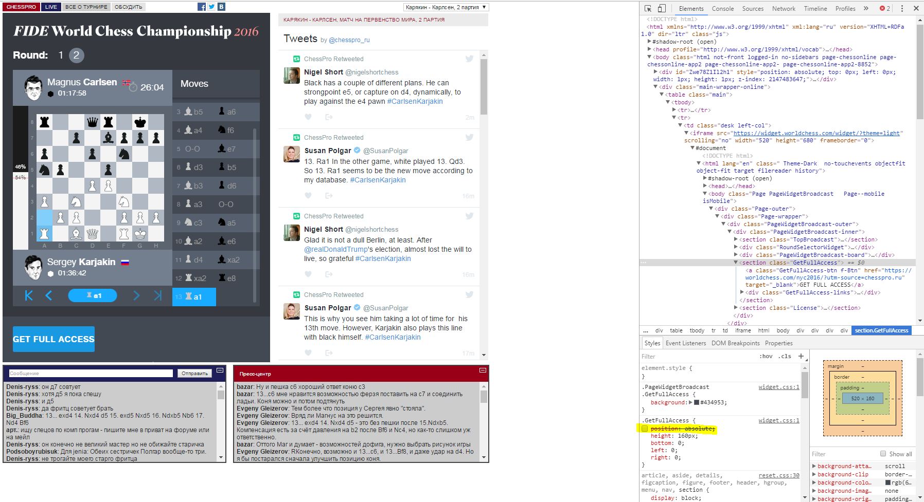The height and width of the screenshot is (502, 924).
Task: Open the DevTools three-dot options menu
Action: pyautogui.click(x=901, y=8)
